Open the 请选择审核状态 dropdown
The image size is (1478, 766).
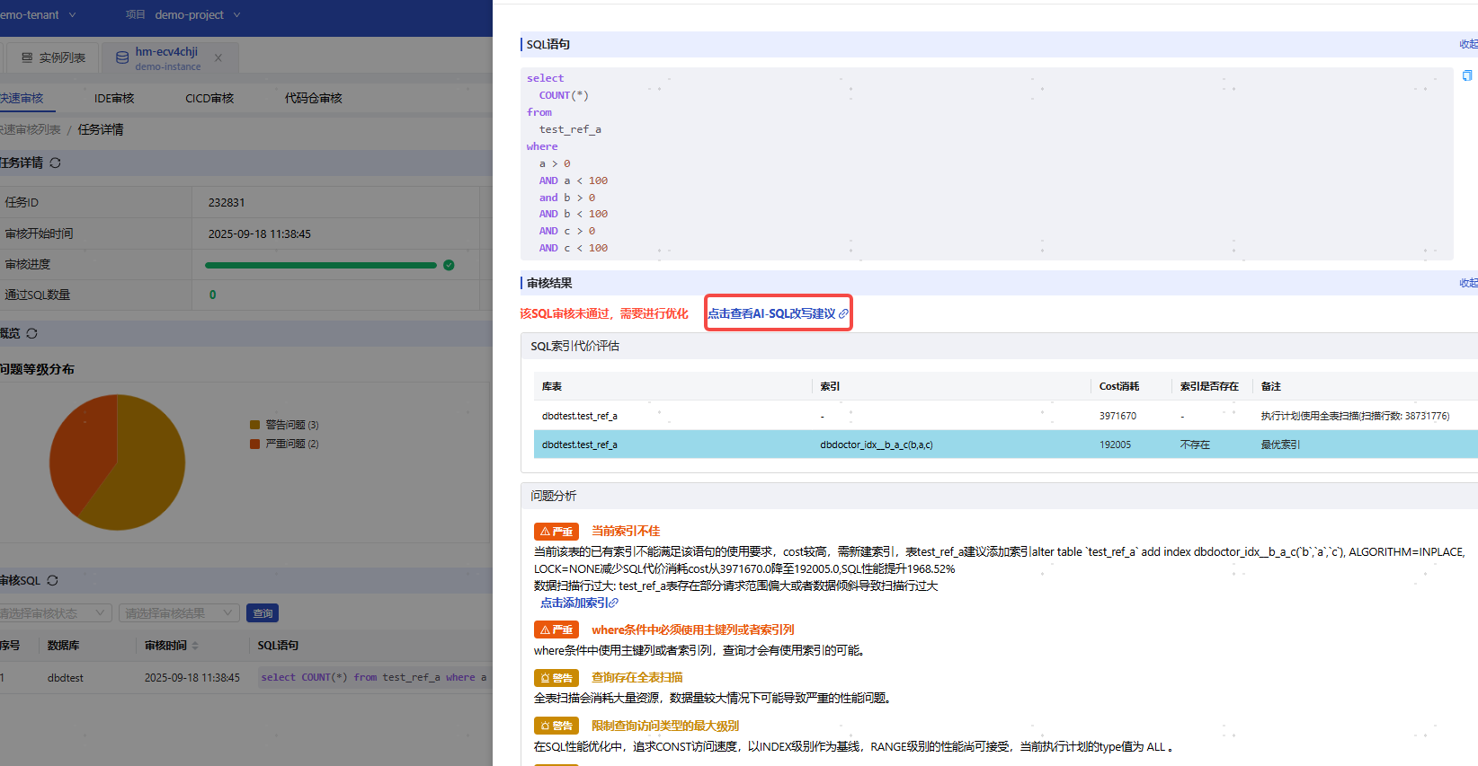(54, 613)
